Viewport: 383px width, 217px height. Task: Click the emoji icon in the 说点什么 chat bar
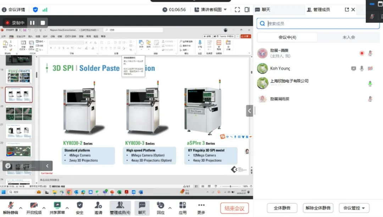[8, 166]
